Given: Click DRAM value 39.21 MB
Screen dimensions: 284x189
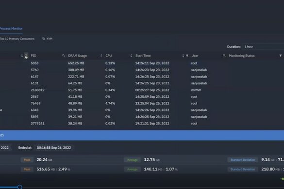Looking at the screenshot, I should (75, 117).
